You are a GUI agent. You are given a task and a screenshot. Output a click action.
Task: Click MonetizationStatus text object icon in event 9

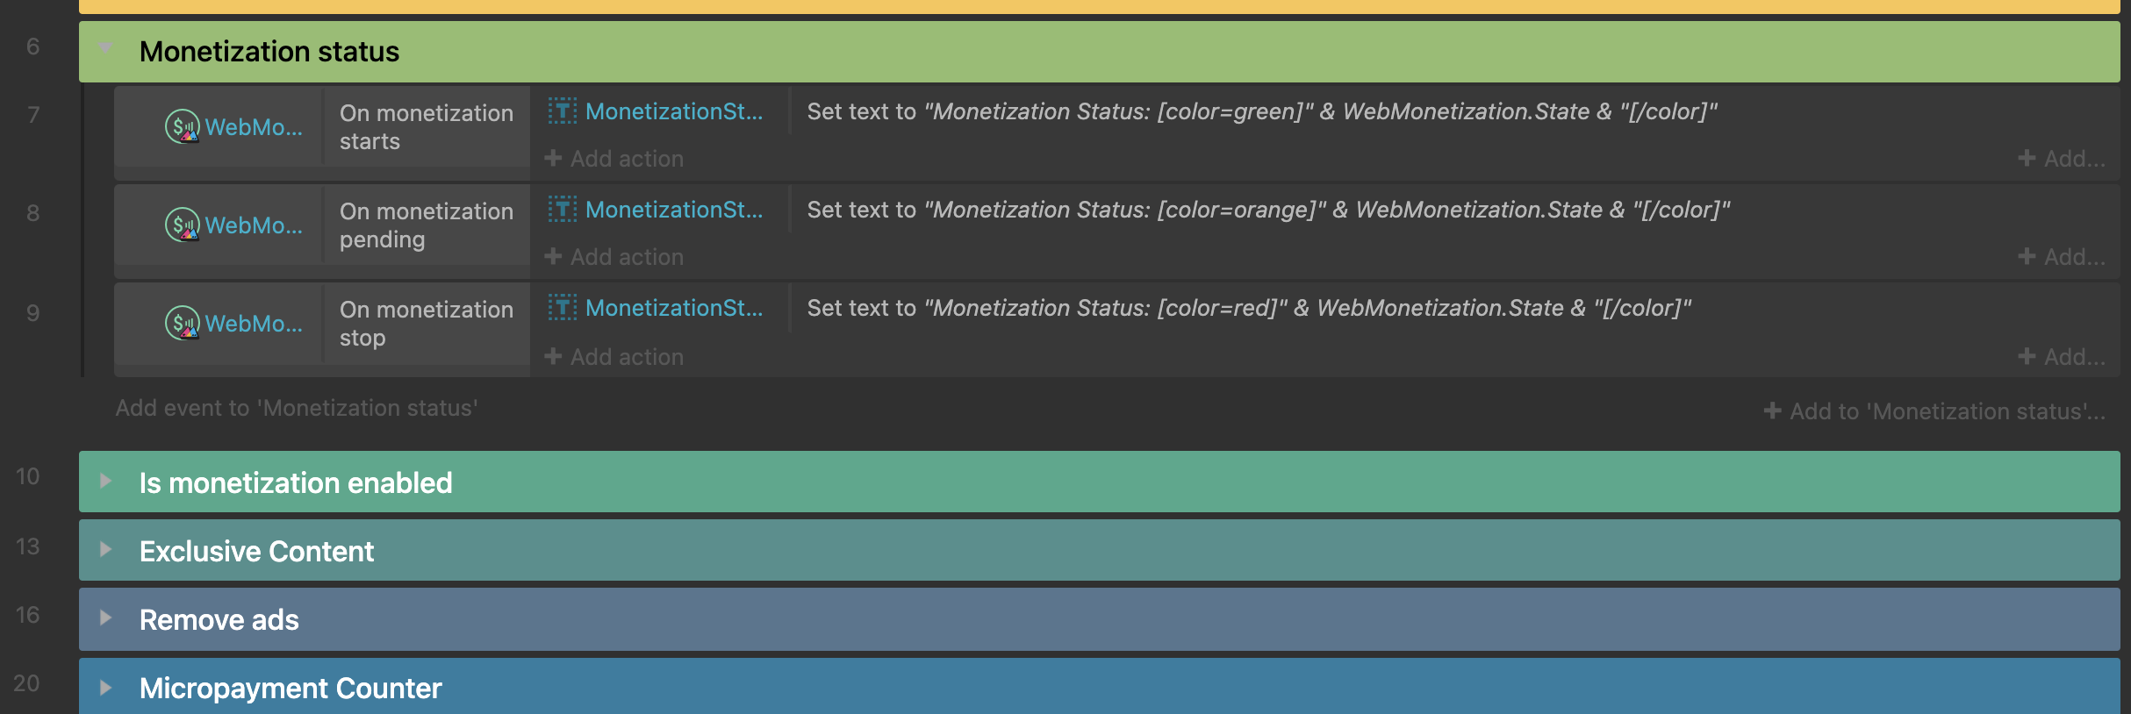tap(563, 308)
